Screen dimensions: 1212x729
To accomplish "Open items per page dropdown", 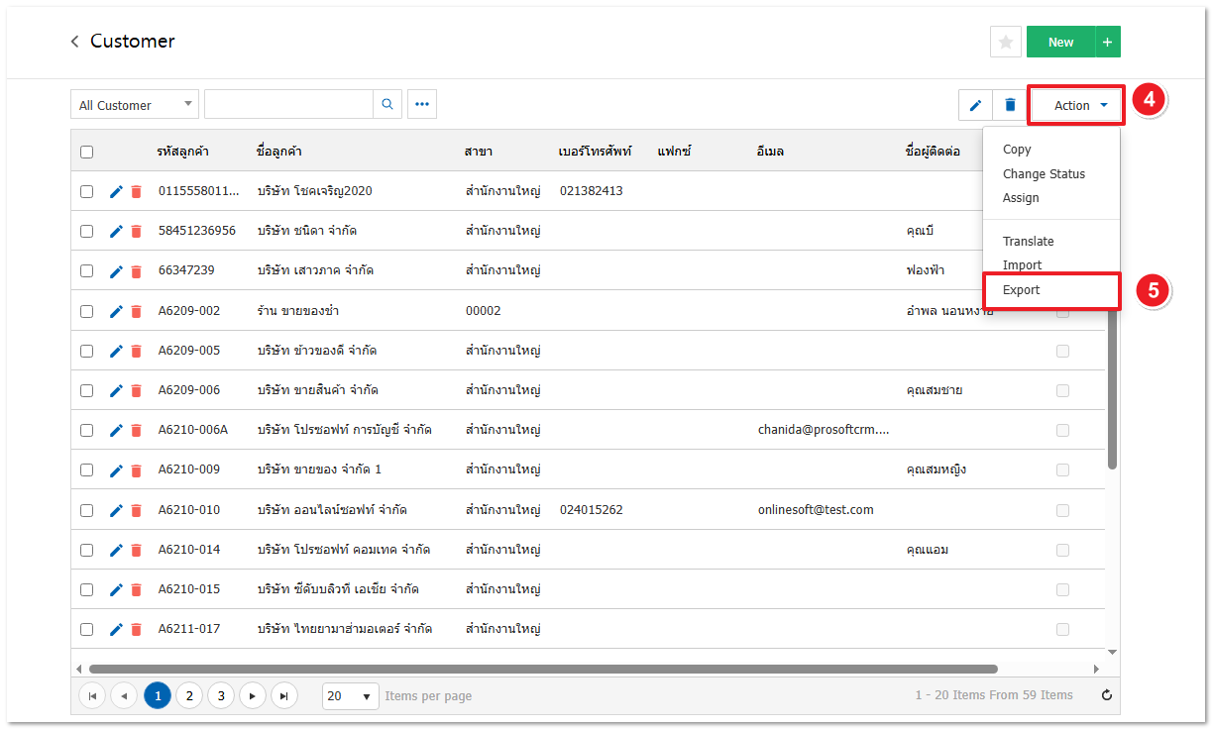I will coord(351,696).
